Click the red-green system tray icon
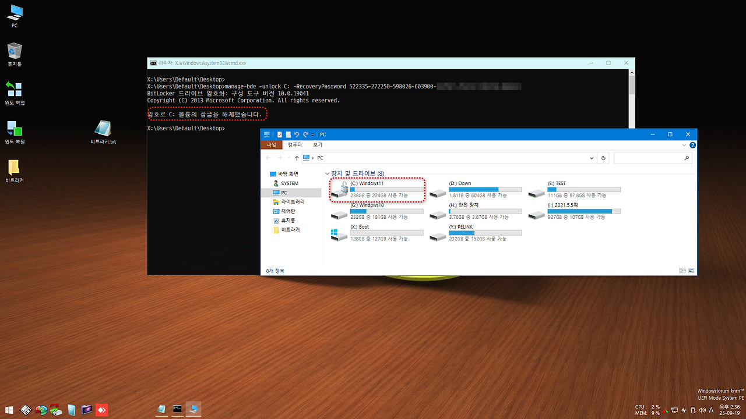746x419 pixels. pos(665,410)
